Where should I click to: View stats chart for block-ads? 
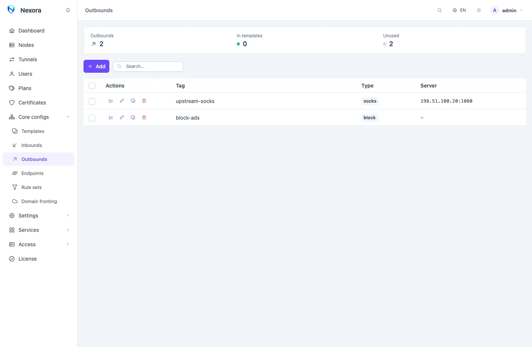click(111, 117)
